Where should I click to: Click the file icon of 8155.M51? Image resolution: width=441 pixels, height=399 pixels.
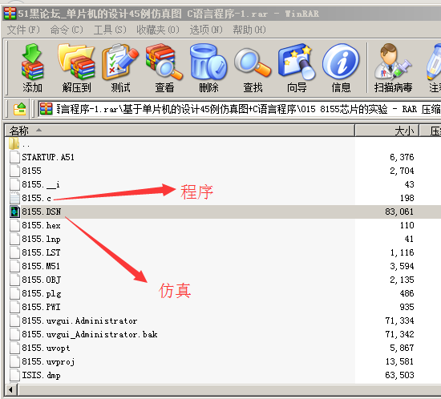(x=14, y=266)
